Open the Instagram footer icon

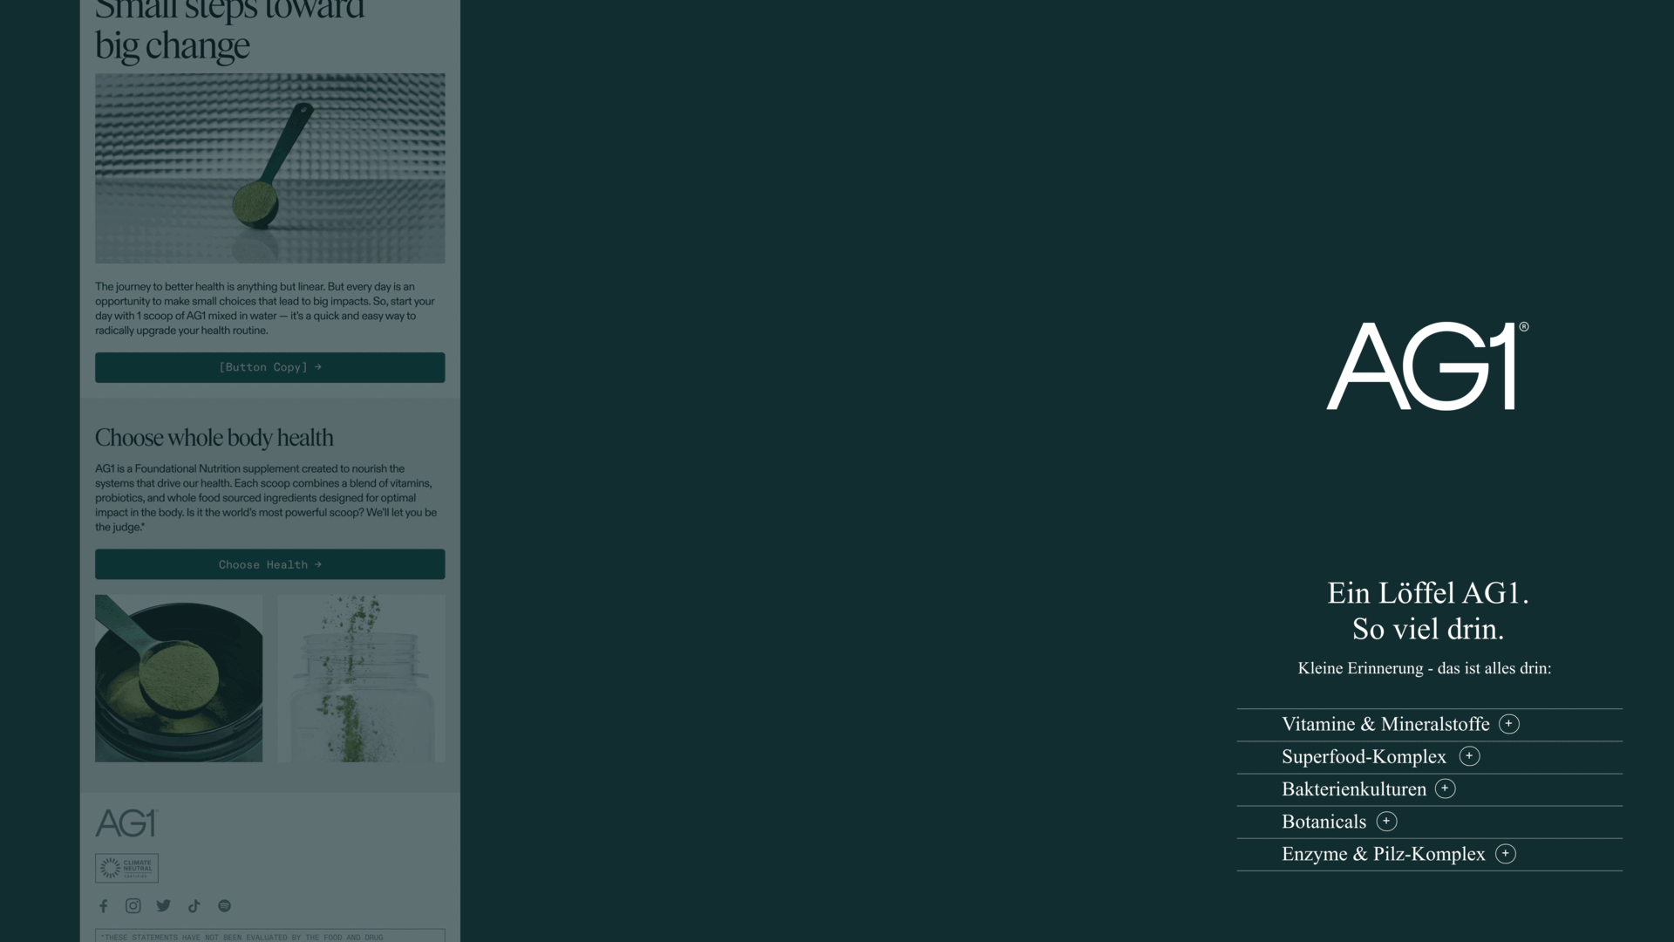133,906
